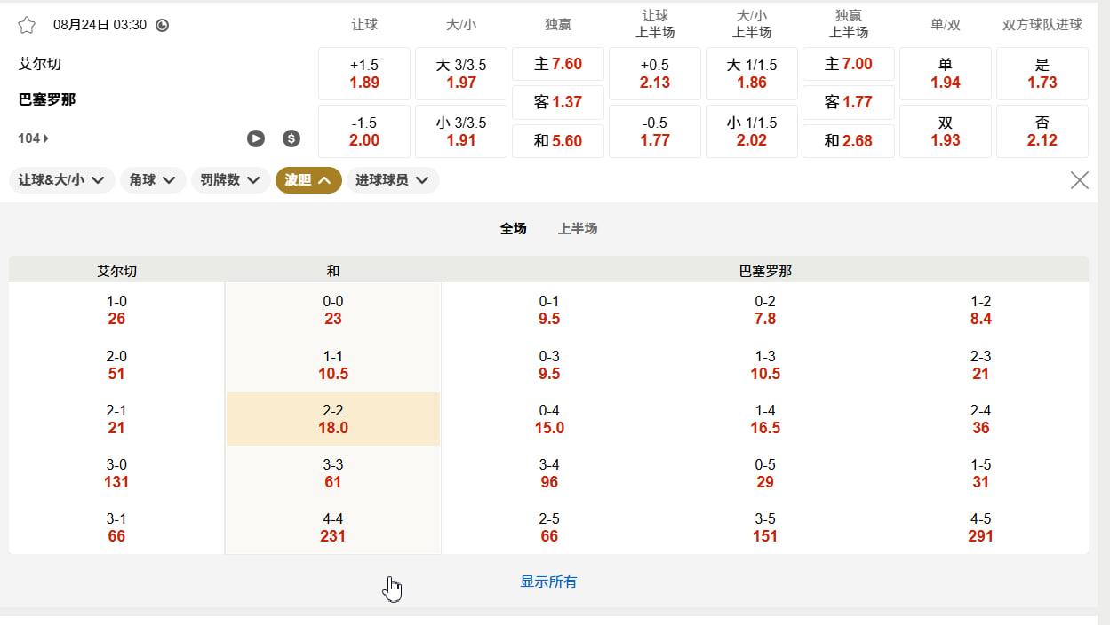
Task: Click team name 艾尔切 in match header
Action: point(40,64)
